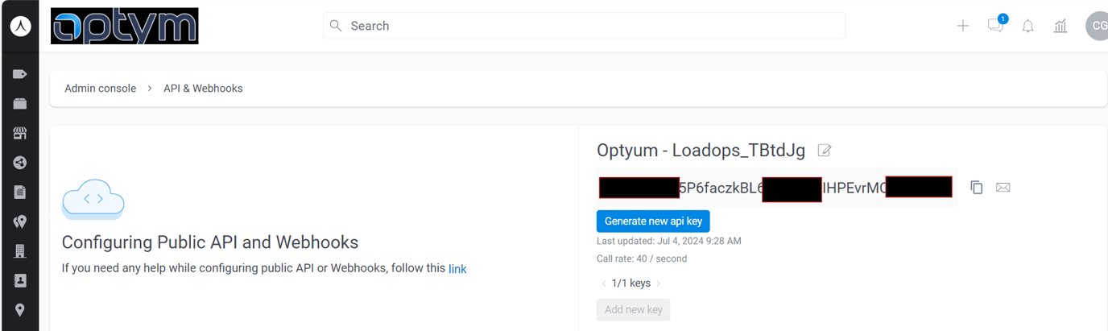Open the building icon in the sidebar

pos(20,251)
